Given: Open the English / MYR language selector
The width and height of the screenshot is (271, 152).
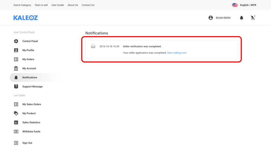Looking at the screenshot, I should point(244,5).
